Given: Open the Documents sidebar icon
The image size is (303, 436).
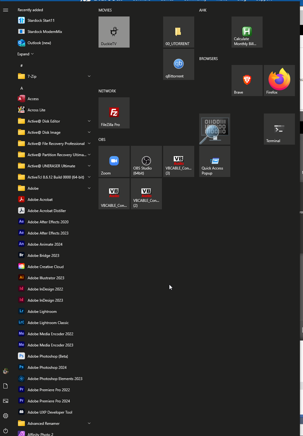Looking at the screenshot, I should [6, 386].
